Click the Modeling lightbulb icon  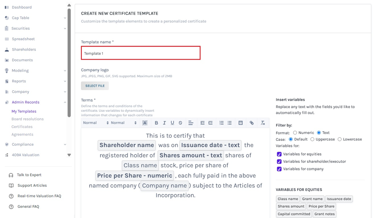click(x=7, y=70)
